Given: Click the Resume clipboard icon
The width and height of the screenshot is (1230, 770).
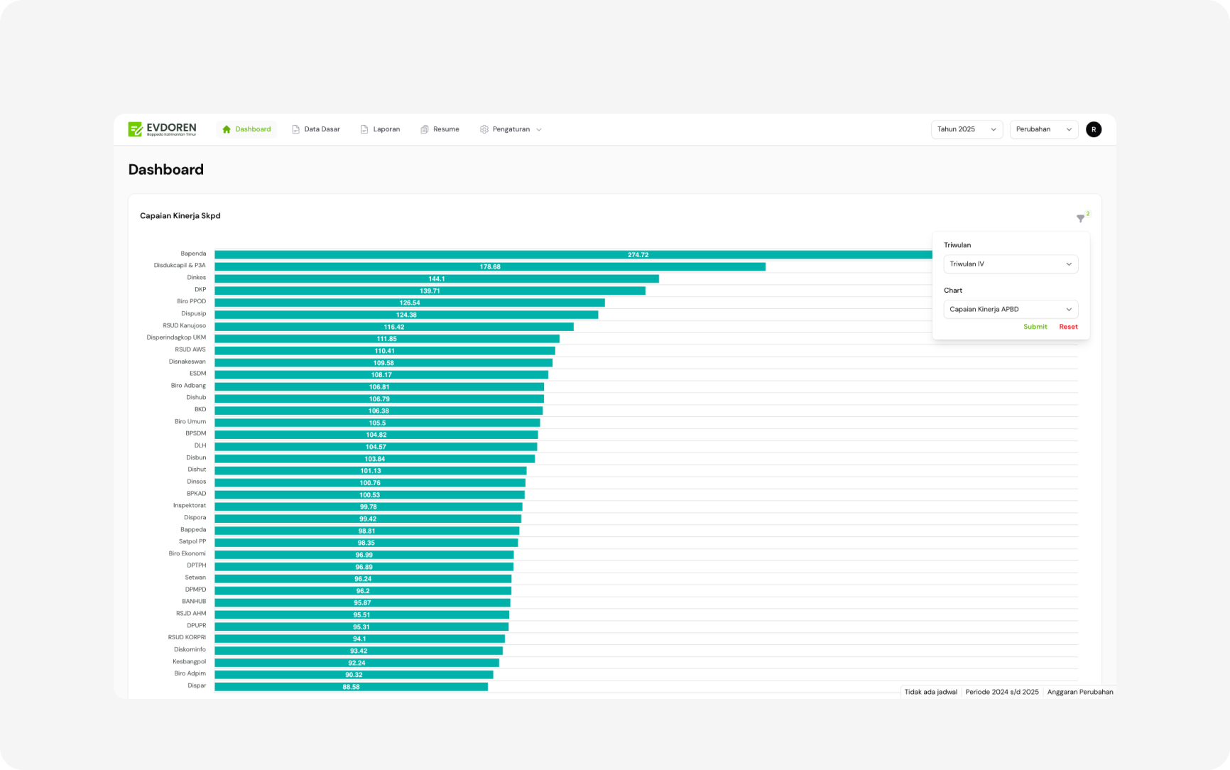Looking at the screenshot, I should (x=425, y=129).
